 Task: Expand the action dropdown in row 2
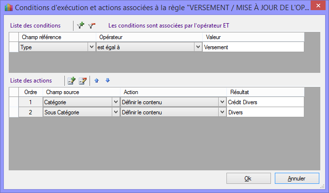(222, 112)
